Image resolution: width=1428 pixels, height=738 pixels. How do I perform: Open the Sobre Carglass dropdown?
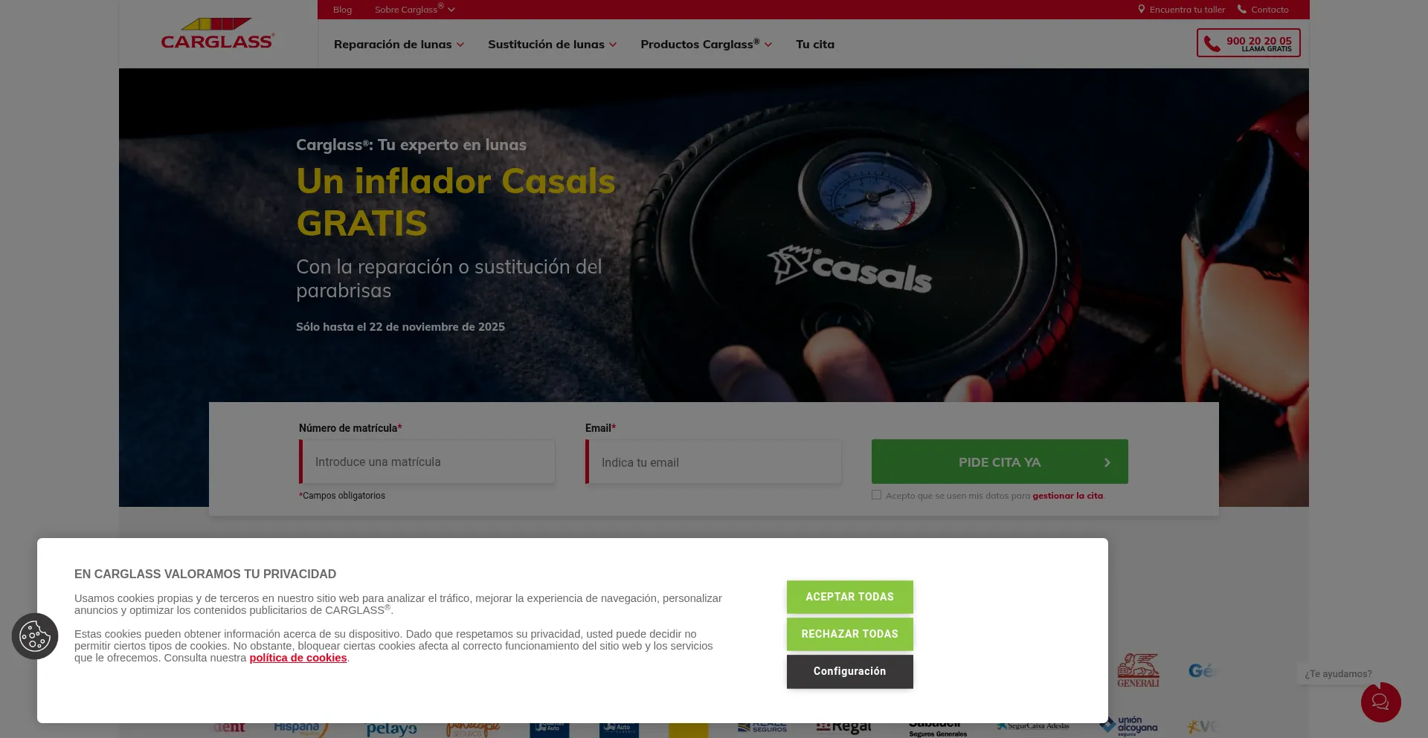coord(414,10)
